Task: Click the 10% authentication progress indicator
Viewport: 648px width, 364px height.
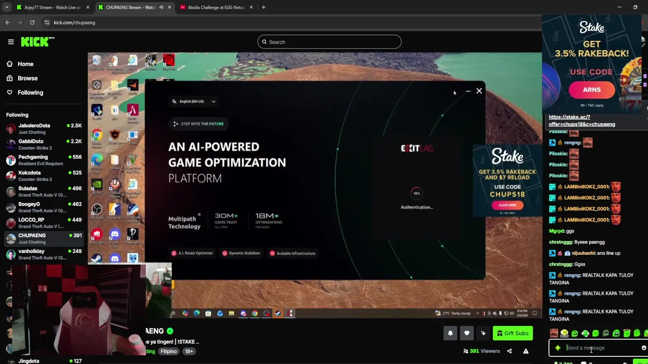Action: (x=417, y=193)
